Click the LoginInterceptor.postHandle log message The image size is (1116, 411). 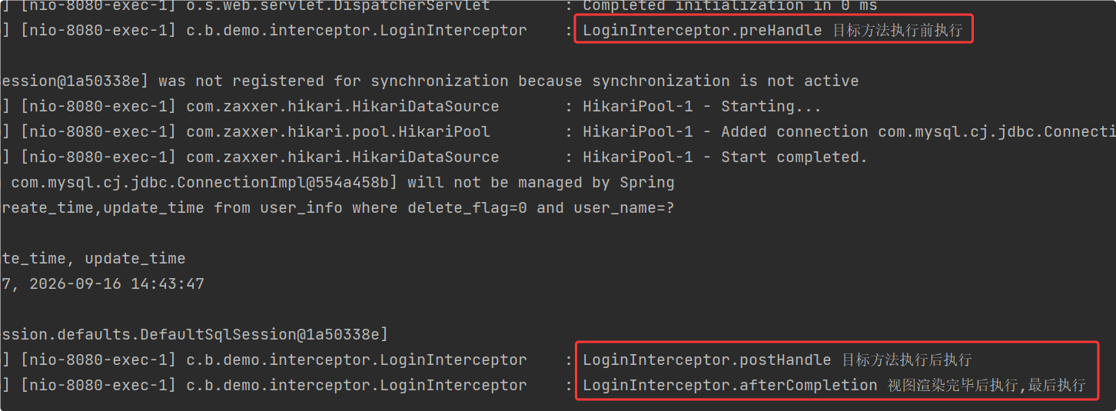tap(777, 360)
